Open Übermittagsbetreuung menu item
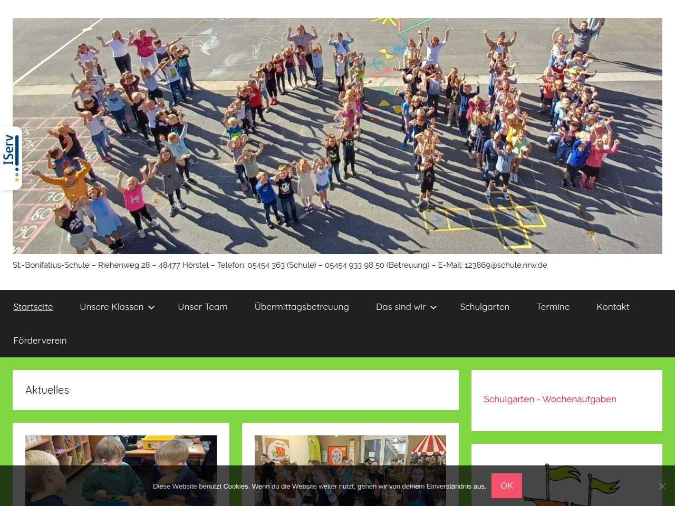Viewport: 675px width, 506px height. point(302,307)
